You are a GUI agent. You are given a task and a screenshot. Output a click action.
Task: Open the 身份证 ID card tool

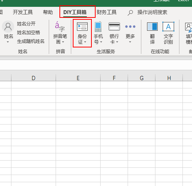(82, 27)
